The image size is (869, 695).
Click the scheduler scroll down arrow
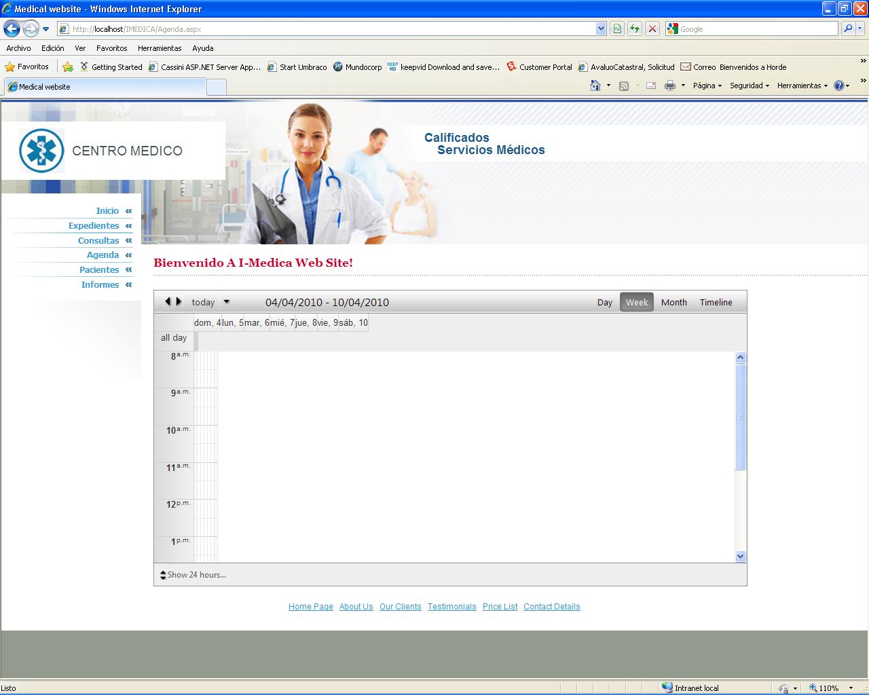point(741,557)
